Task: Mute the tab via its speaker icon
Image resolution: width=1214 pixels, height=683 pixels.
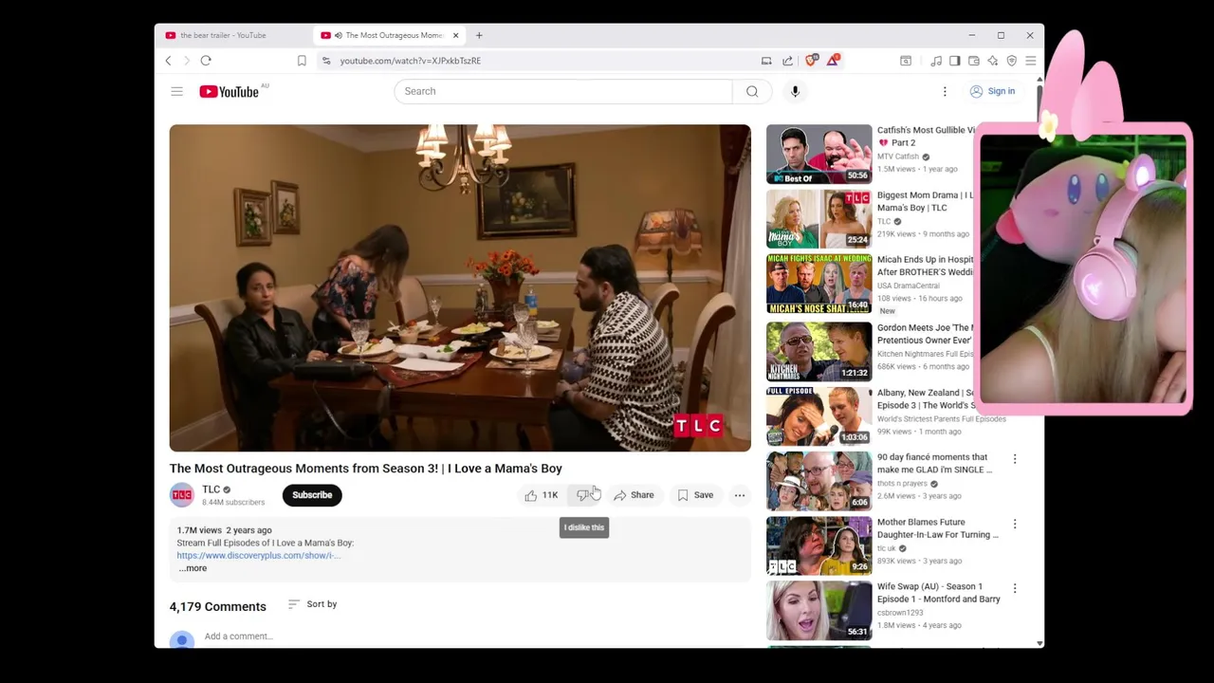Action: tap(339, 35)
